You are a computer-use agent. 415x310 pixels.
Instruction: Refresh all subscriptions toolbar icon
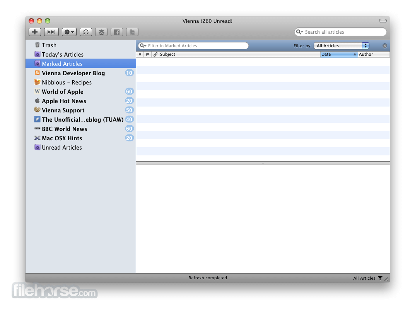click(x=86, y=32)
